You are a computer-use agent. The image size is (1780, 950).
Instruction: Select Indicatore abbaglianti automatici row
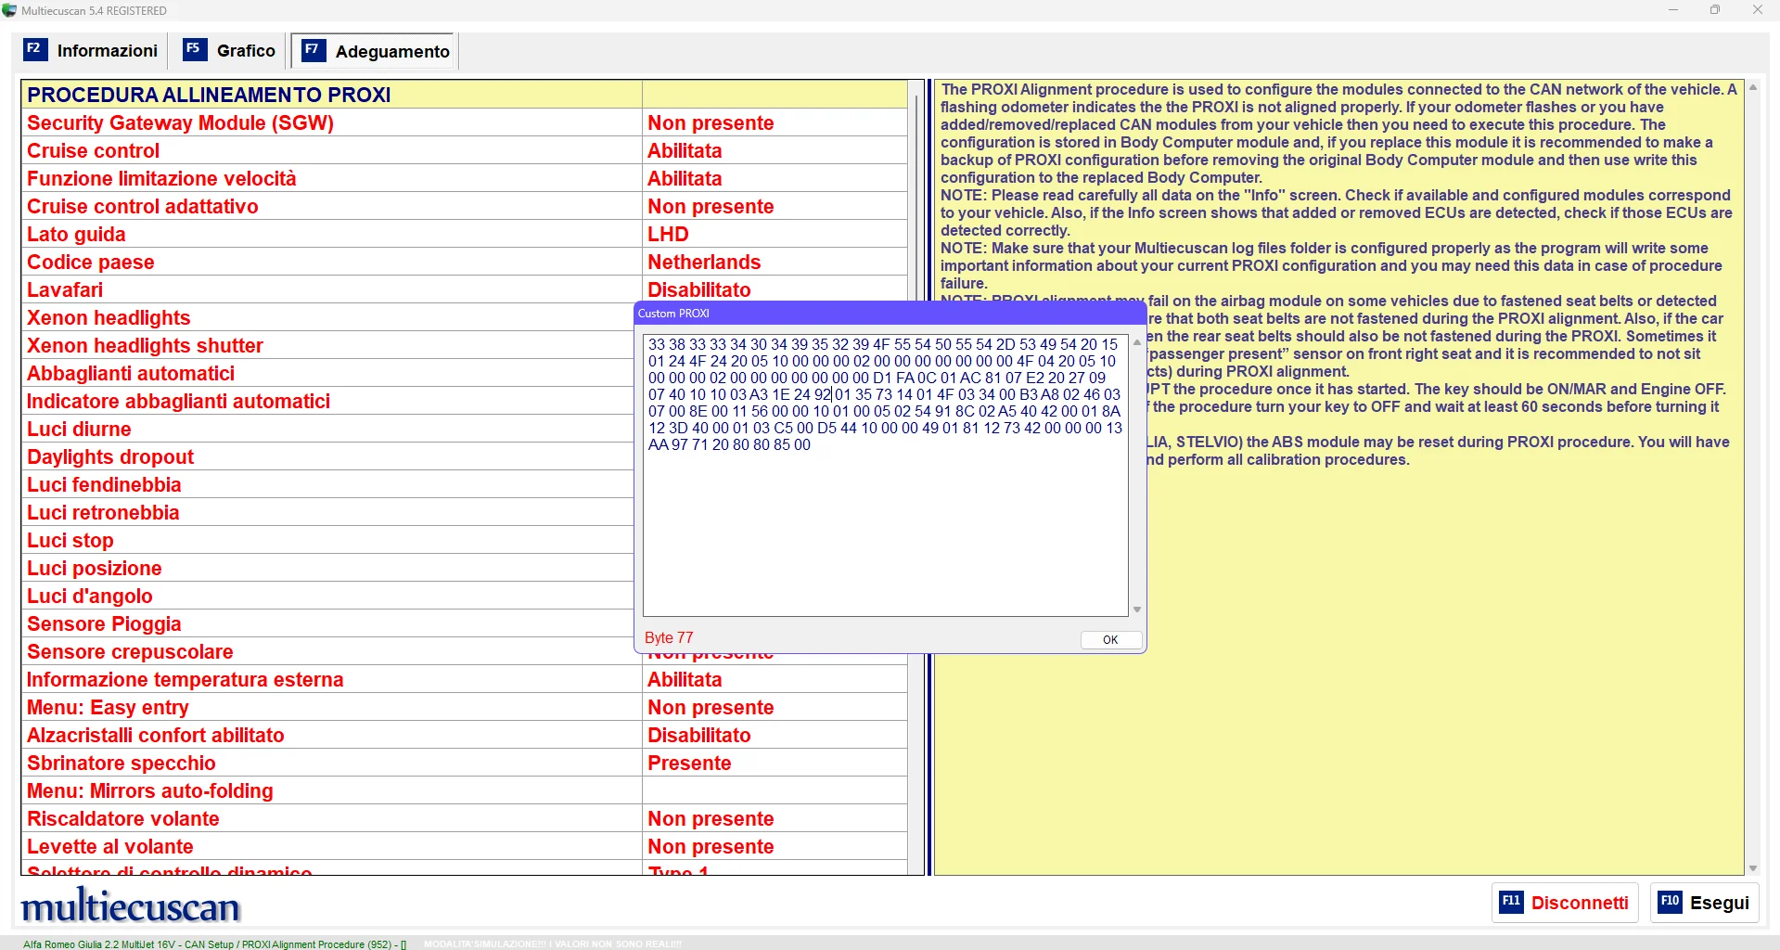click(x=328, y=401)
